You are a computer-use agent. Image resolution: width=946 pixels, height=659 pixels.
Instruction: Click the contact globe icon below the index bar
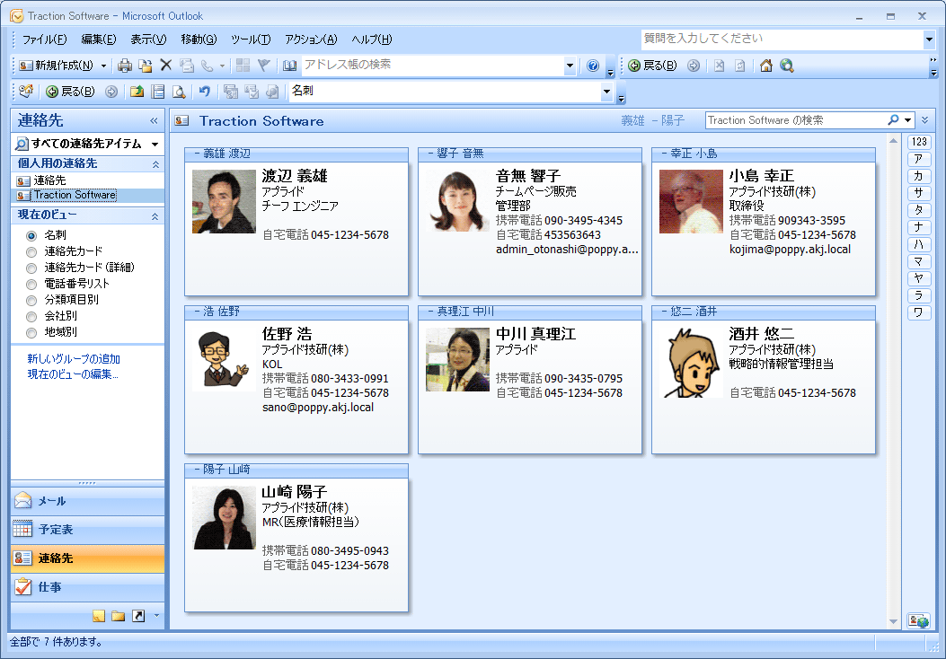tap(919, 620)
